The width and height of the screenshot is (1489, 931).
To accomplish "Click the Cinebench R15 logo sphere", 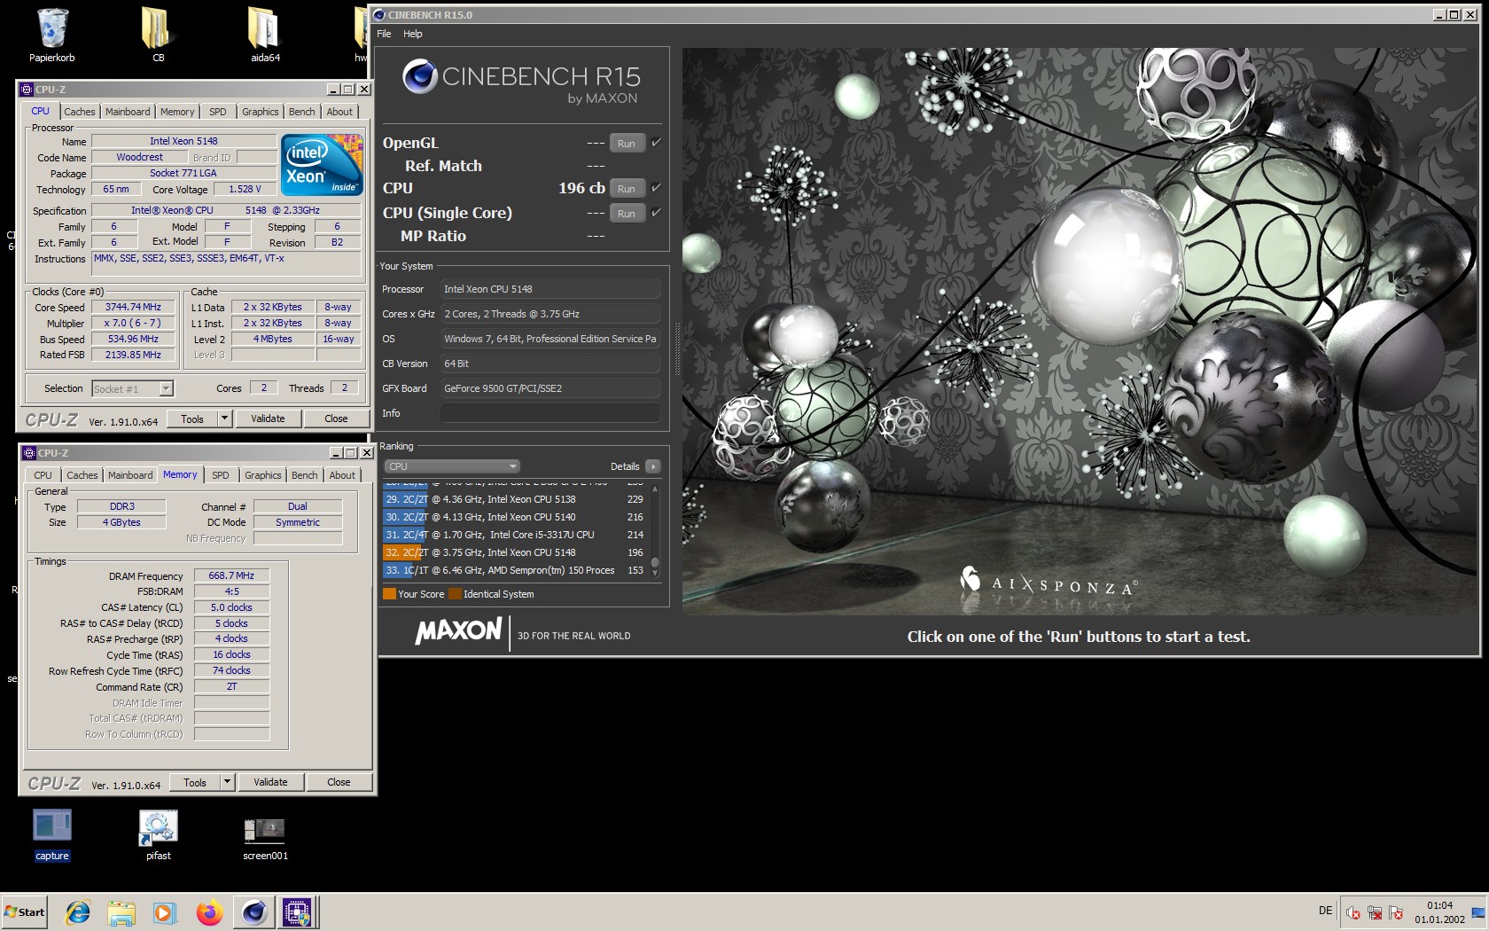I will (419, 77).
